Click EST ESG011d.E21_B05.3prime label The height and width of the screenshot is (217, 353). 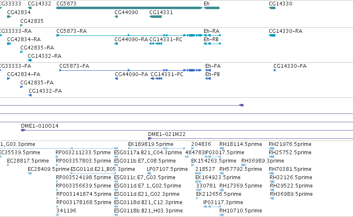click(x=102, y=169)
